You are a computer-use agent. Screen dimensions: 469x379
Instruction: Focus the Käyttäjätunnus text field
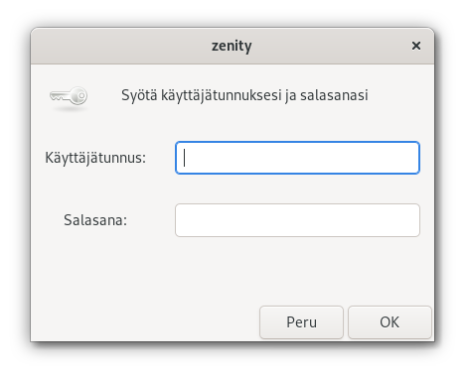297,158
